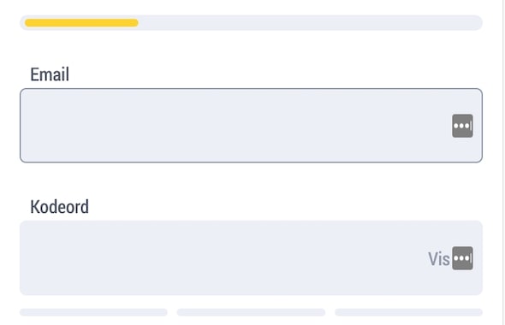Click the empty grey part of progress bar
Viewport: 505px width, 325px height.
point(309,22)
